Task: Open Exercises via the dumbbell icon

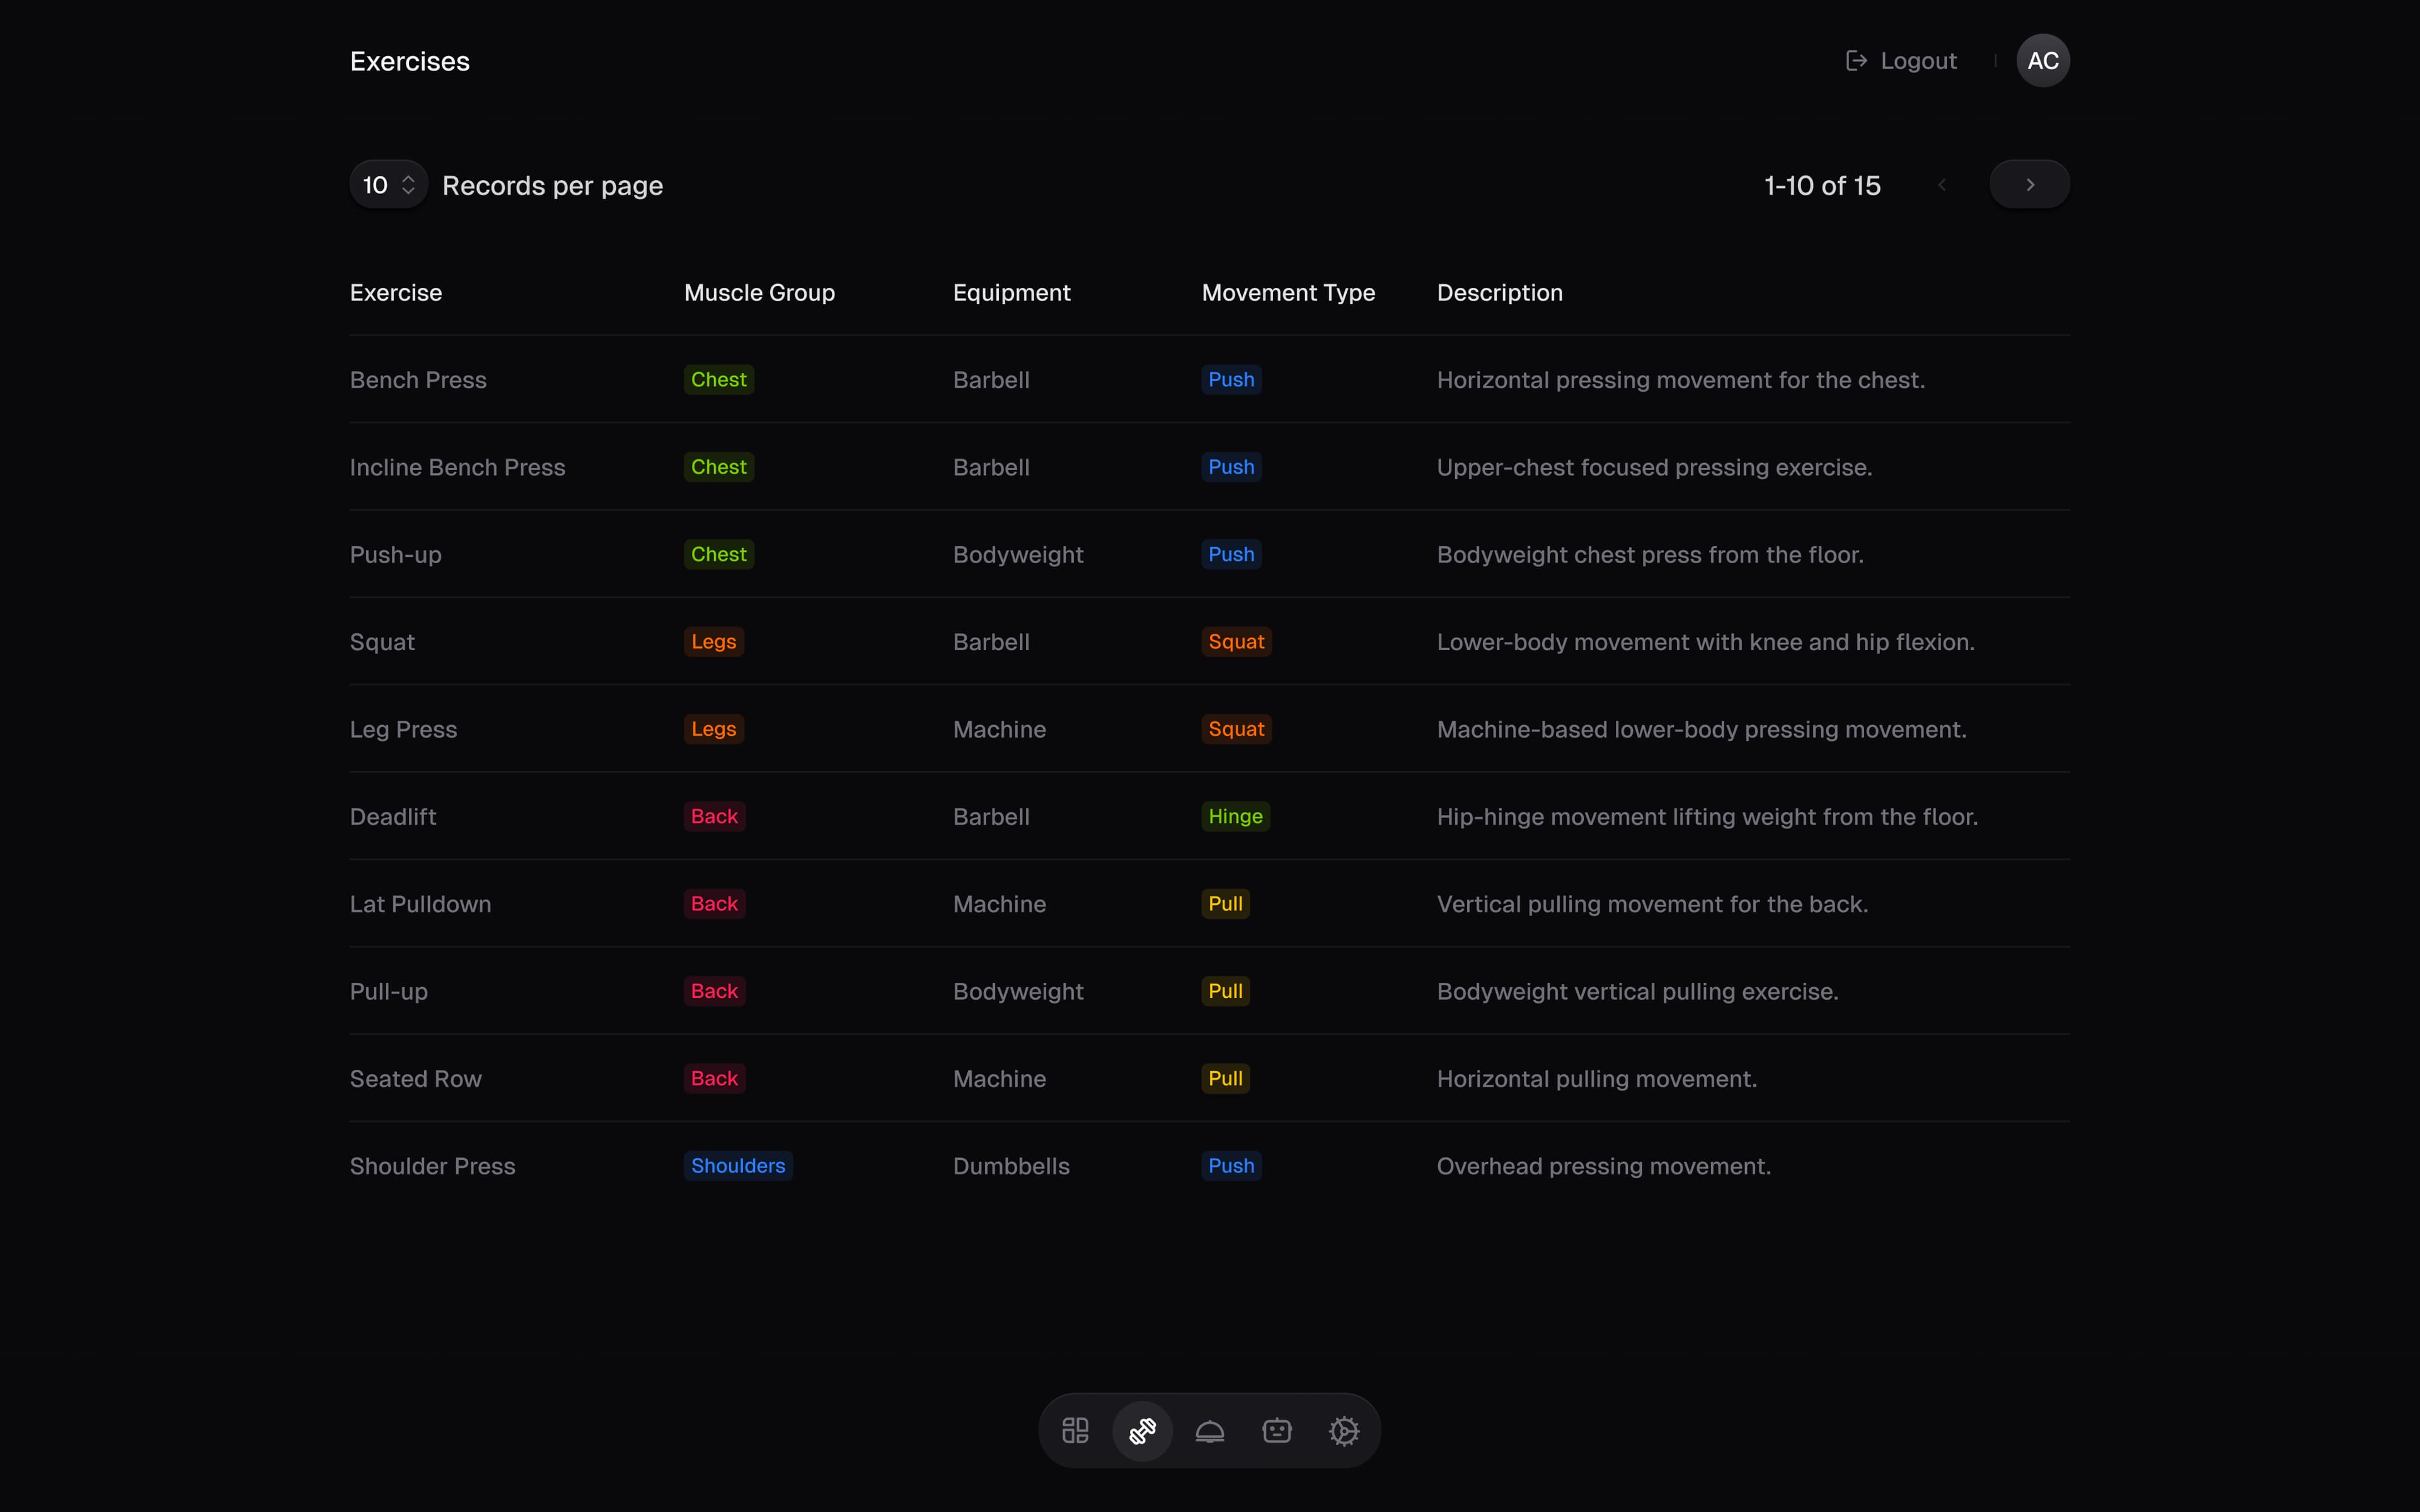Action: click(x=1142, y=1430)
